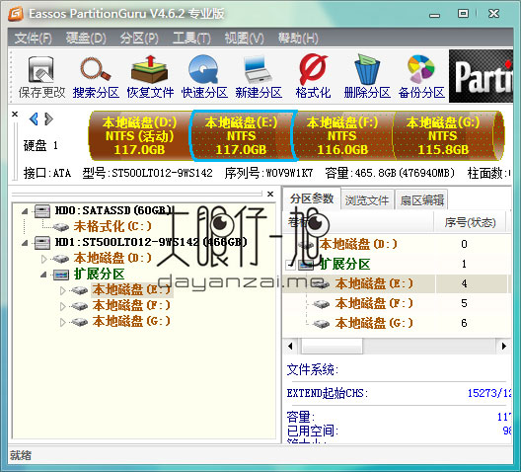Click the EXTEND起始CHS value 15273

pos(489,393)
